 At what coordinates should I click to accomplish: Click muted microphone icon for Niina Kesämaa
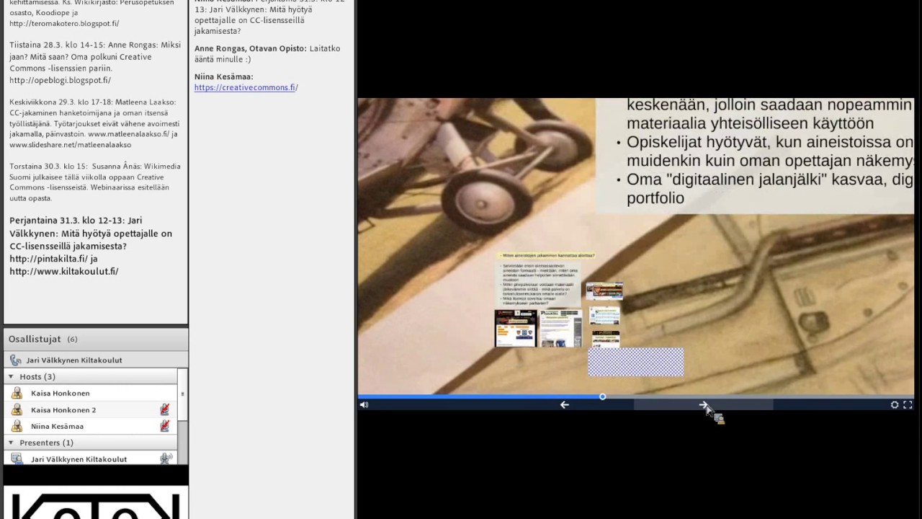165,426
